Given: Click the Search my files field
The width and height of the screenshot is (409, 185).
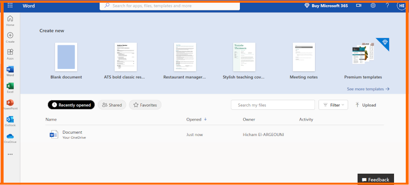Looking at the screenshot, I should pos(273,105).
